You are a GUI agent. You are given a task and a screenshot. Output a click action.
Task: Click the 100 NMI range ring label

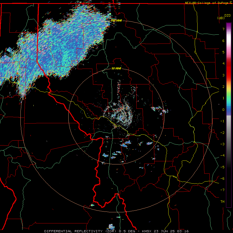point(116,20)
